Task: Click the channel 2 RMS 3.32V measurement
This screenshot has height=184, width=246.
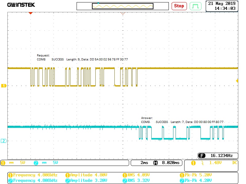Action: [137, 181]
